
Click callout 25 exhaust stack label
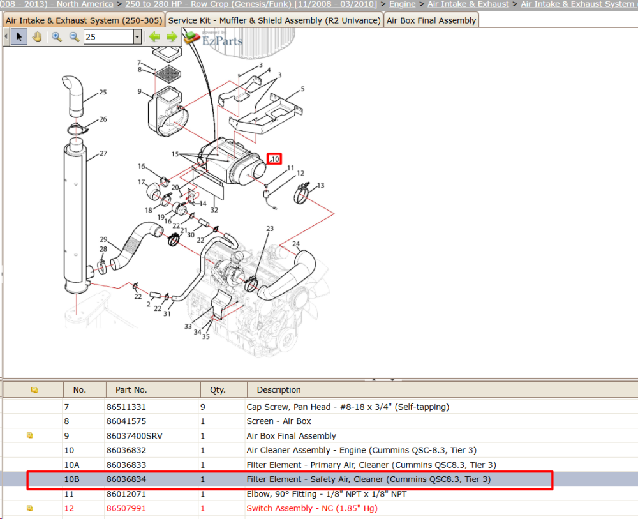[103, 93]
